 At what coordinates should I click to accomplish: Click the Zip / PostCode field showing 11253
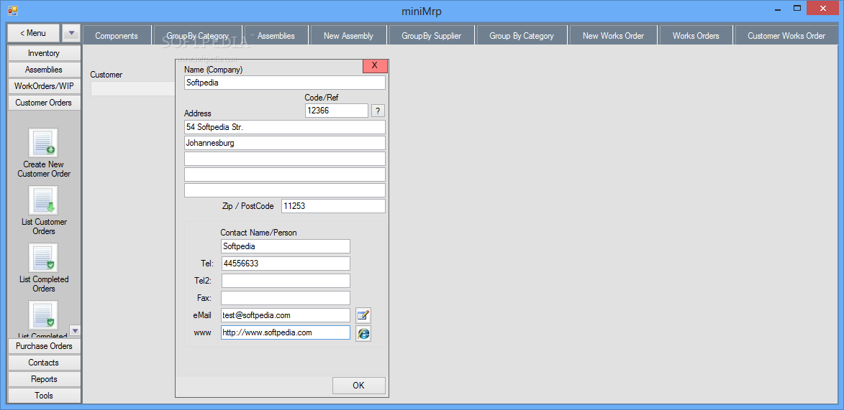(333, 206)
